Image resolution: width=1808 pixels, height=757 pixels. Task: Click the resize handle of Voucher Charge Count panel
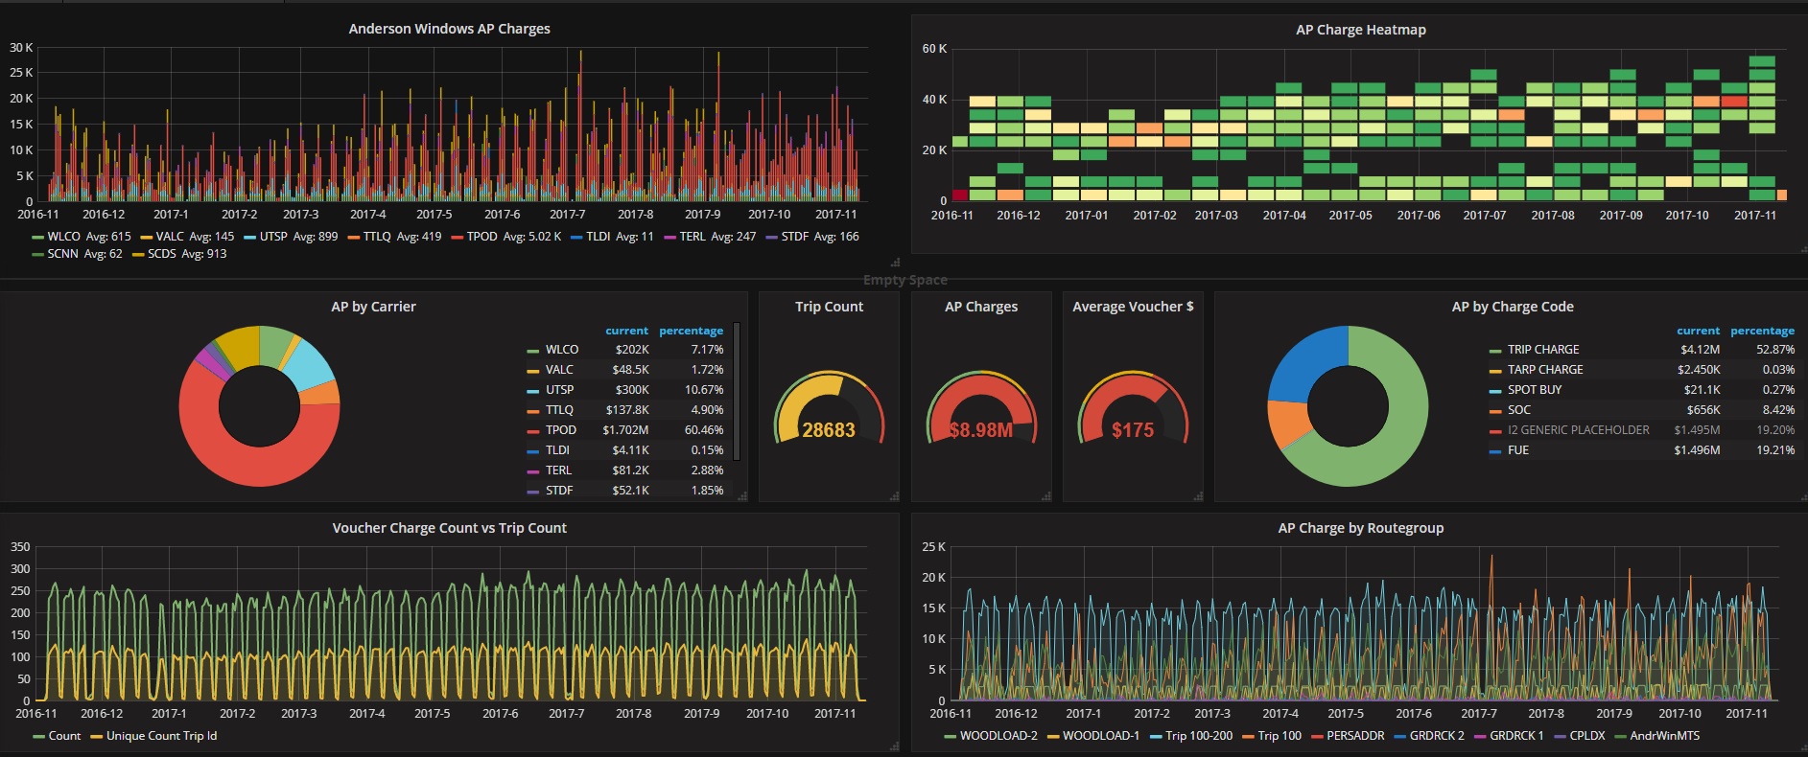pos(895,746)
